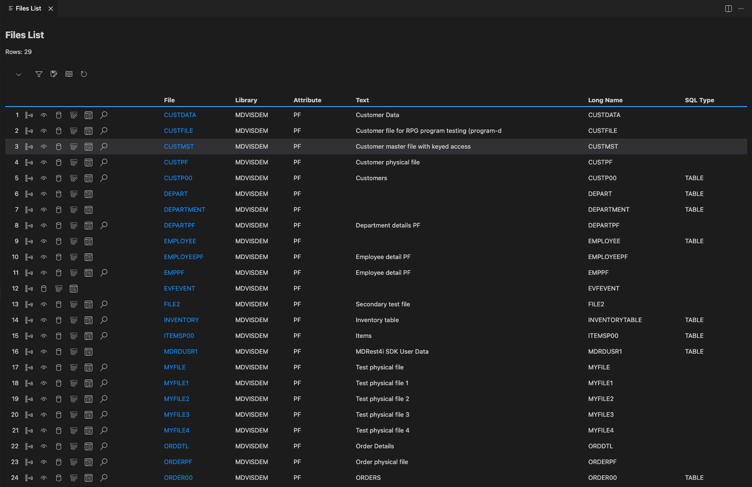The height and width of the screenshot is (487, 752).
Task: Click the eye icon in DEPARTPF row
Action: pyautogui.click(x=44, y=226)
